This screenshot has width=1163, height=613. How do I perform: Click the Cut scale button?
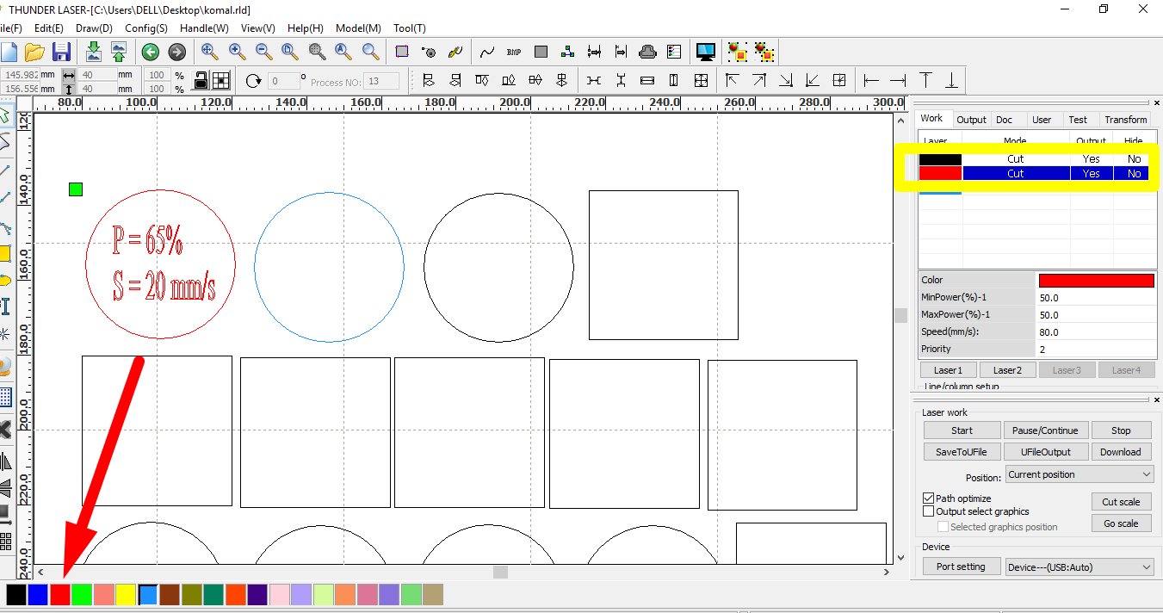tap(1121, 502)
